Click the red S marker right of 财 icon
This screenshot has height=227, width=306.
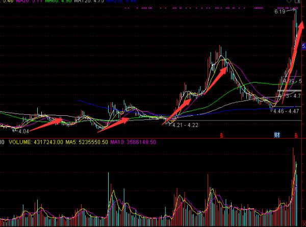[296, 135]
